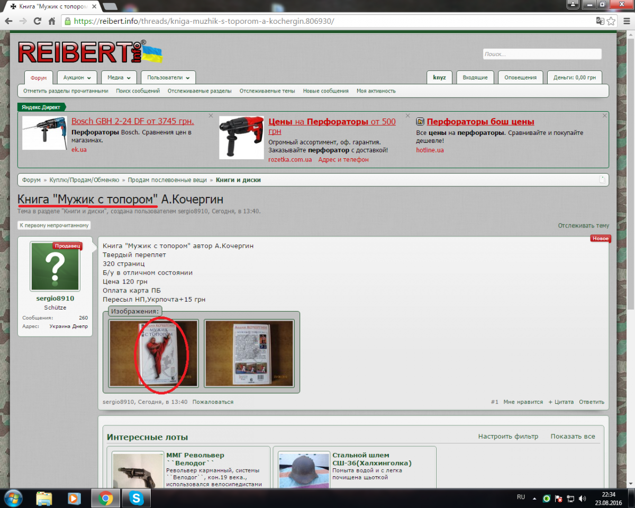Viewport: 635px width, 508px height.
Task: Click the browser reload button
Action: [37, 21]
